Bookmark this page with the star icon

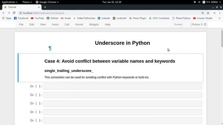click(x=208, y=13)
